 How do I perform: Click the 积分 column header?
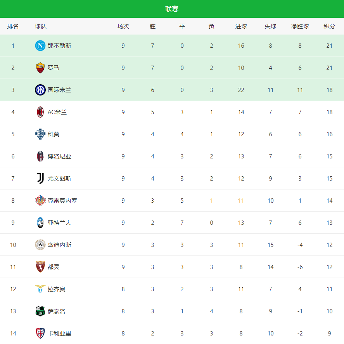pyautogui.click(x=329, y=26)
